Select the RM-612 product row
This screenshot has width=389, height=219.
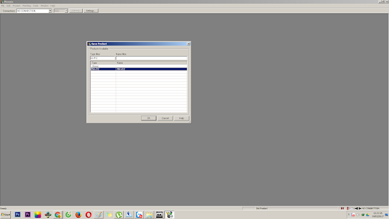[139, 69]
